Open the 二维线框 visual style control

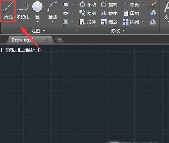pos(29,50)
